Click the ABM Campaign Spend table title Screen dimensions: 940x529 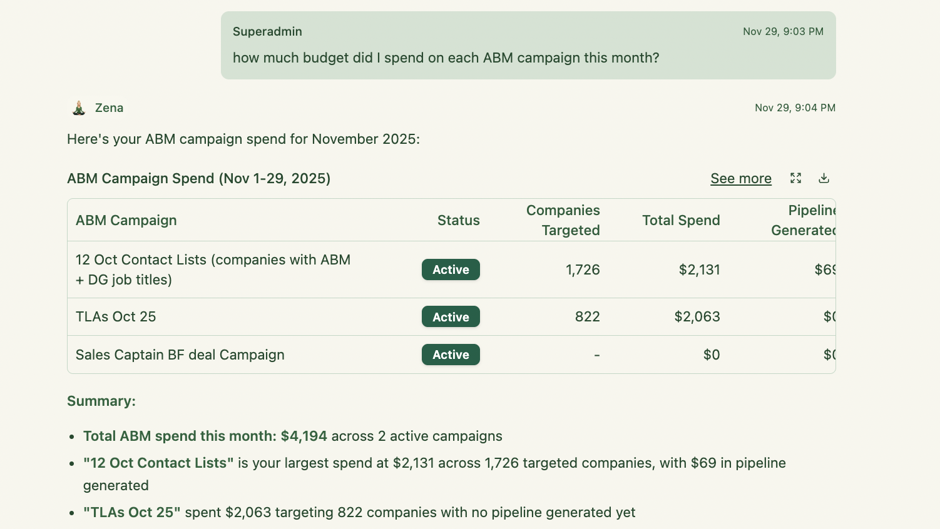[198, 178]
